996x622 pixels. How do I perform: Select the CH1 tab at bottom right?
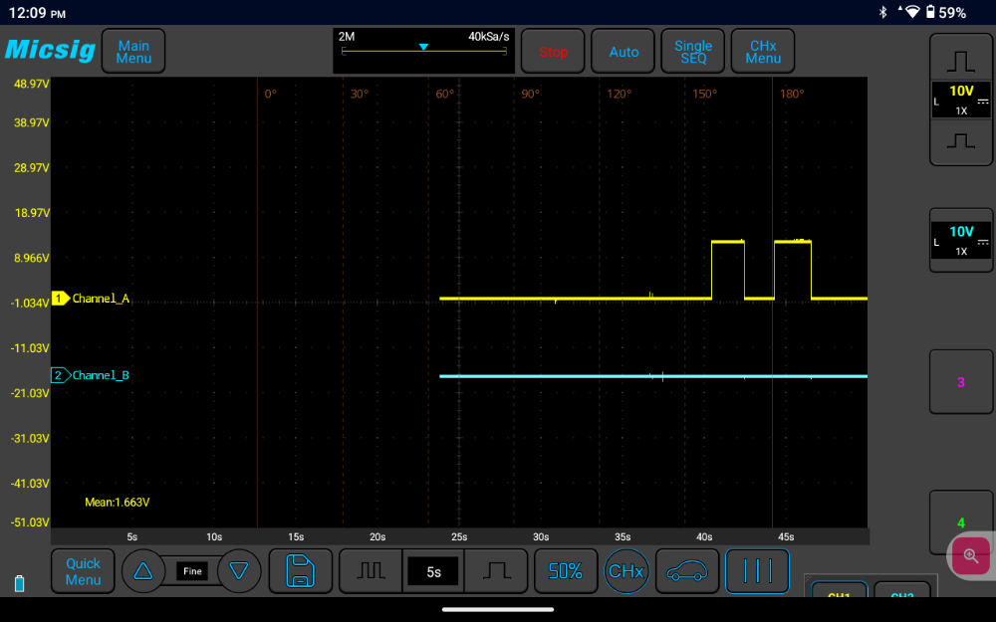point(839,590)
